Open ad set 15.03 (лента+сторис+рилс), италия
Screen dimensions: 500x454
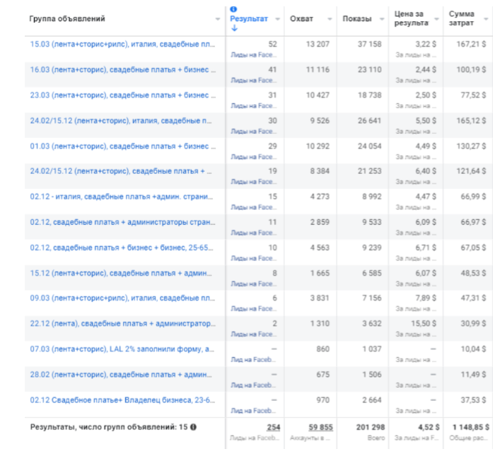tap(122, 44)
